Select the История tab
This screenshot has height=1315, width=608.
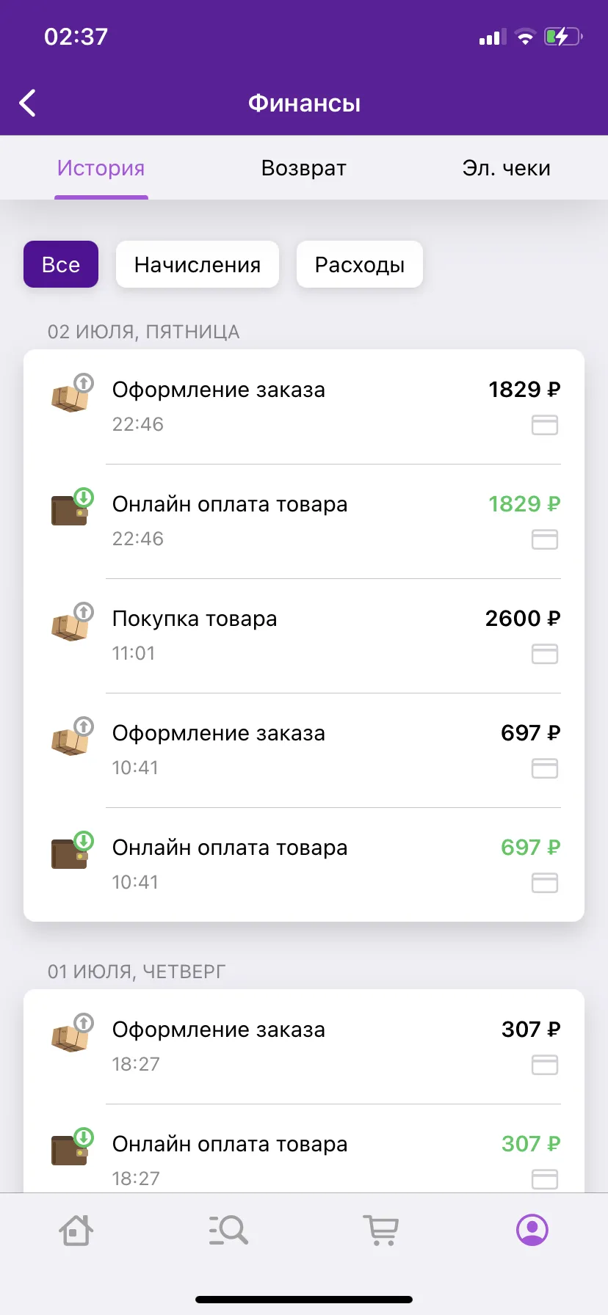[101, 168]
